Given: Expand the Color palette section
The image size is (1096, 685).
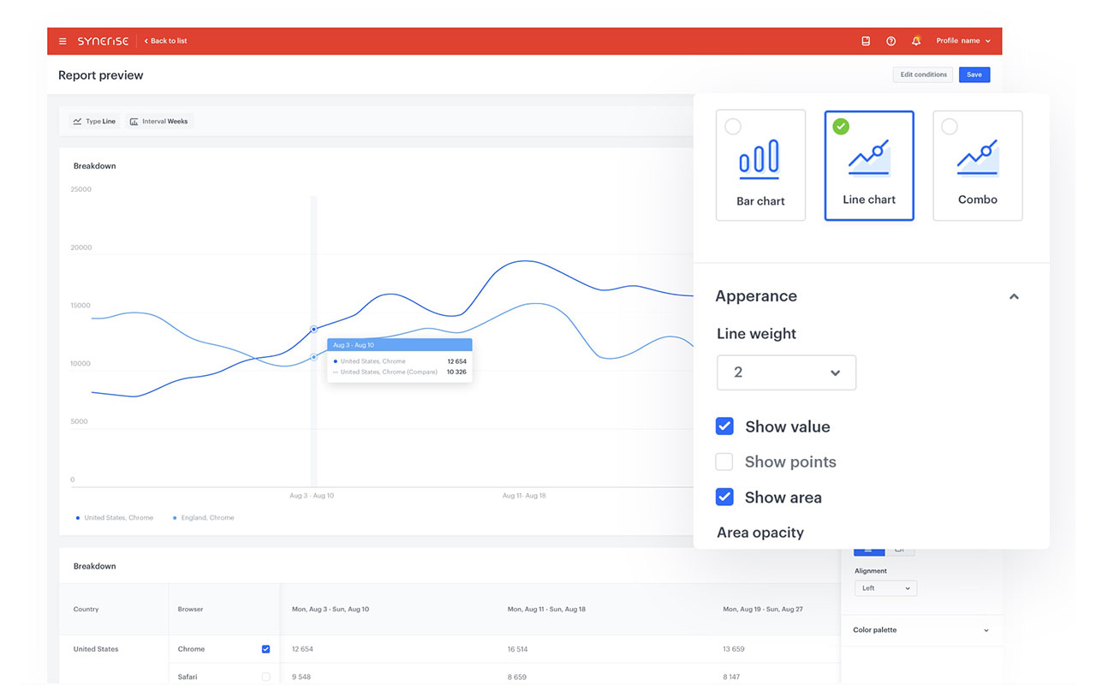Looking at the screenshot, I should click(x=921, y=630).
